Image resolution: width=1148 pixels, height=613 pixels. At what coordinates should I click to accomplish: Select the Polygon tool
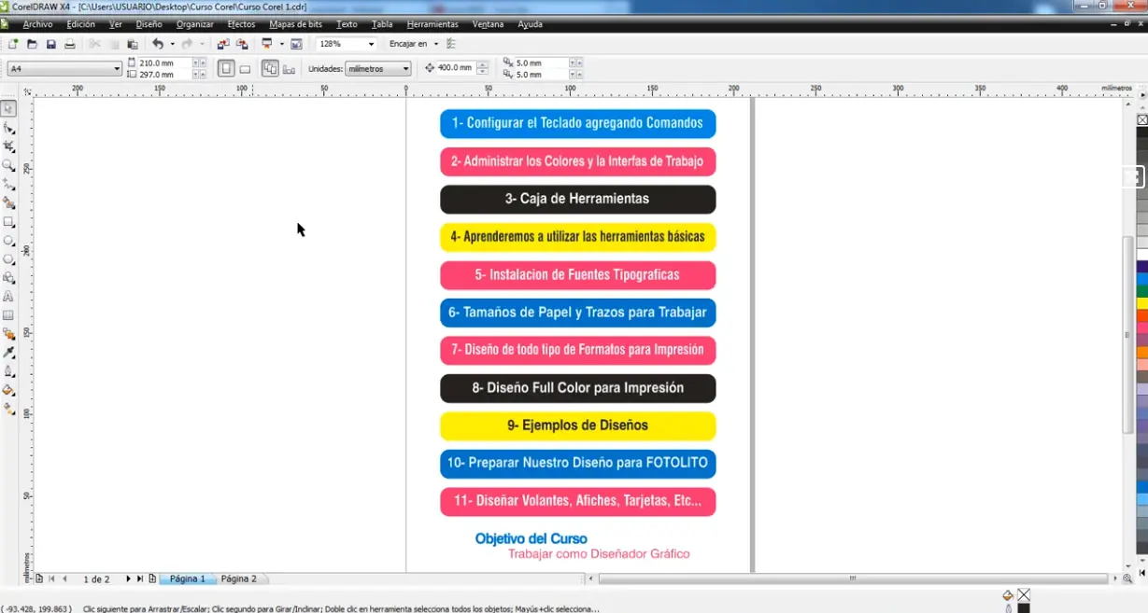click(x=8, y=259)
